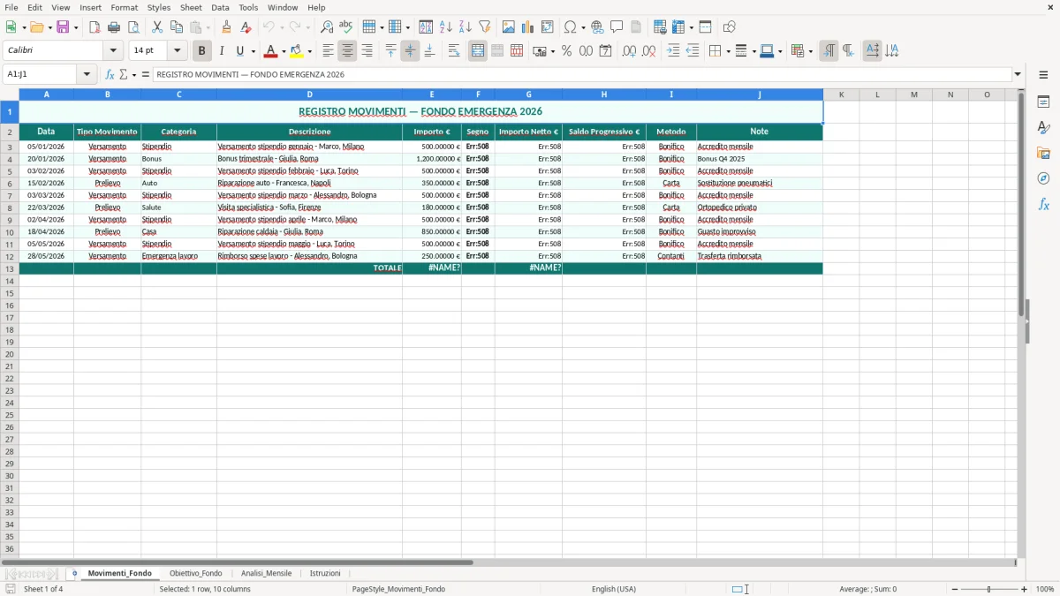Toggle Bold formatting
1060x596 pixels.
coord(201,51)
